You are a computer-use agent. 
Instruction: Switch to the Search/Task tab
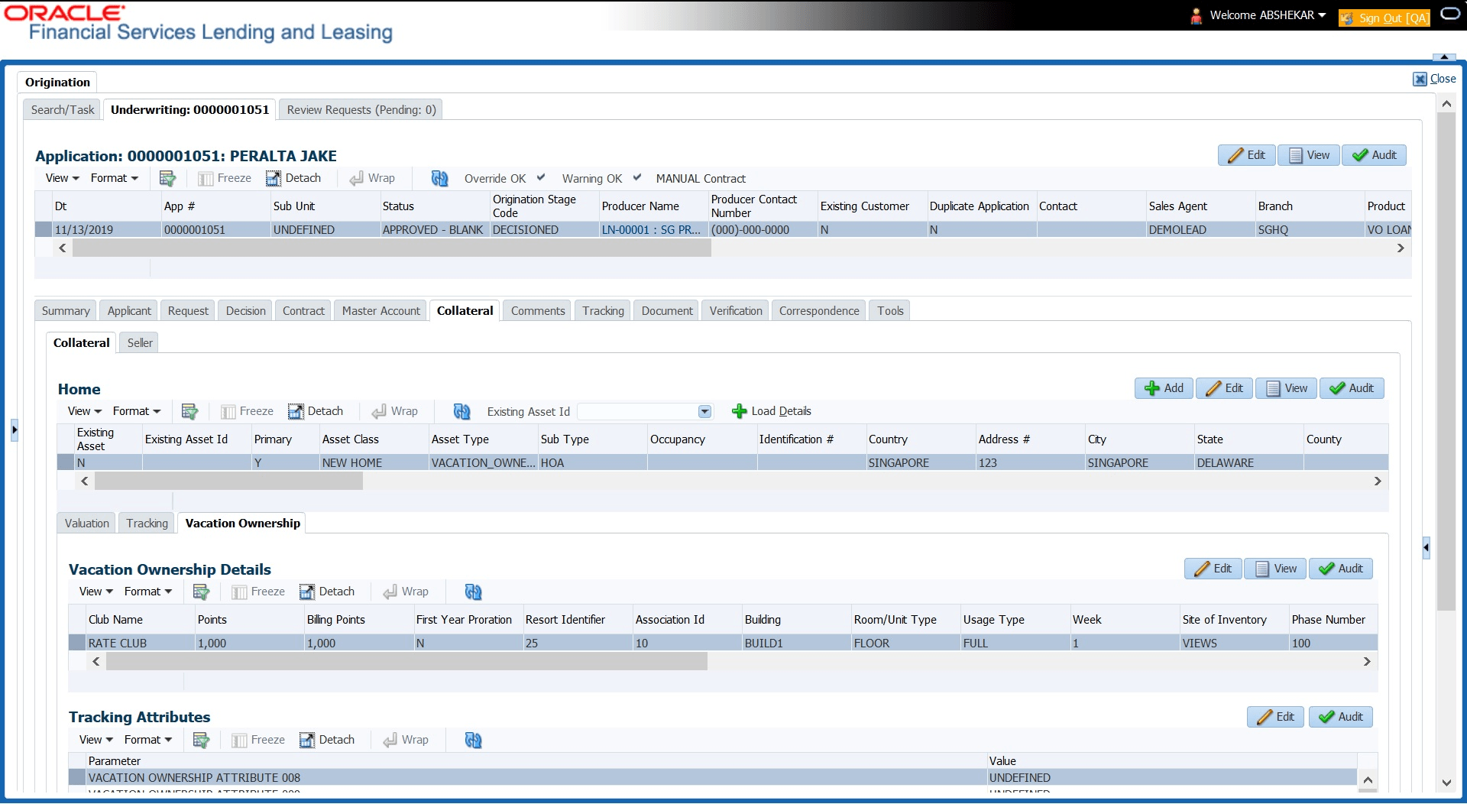(63, 110)
